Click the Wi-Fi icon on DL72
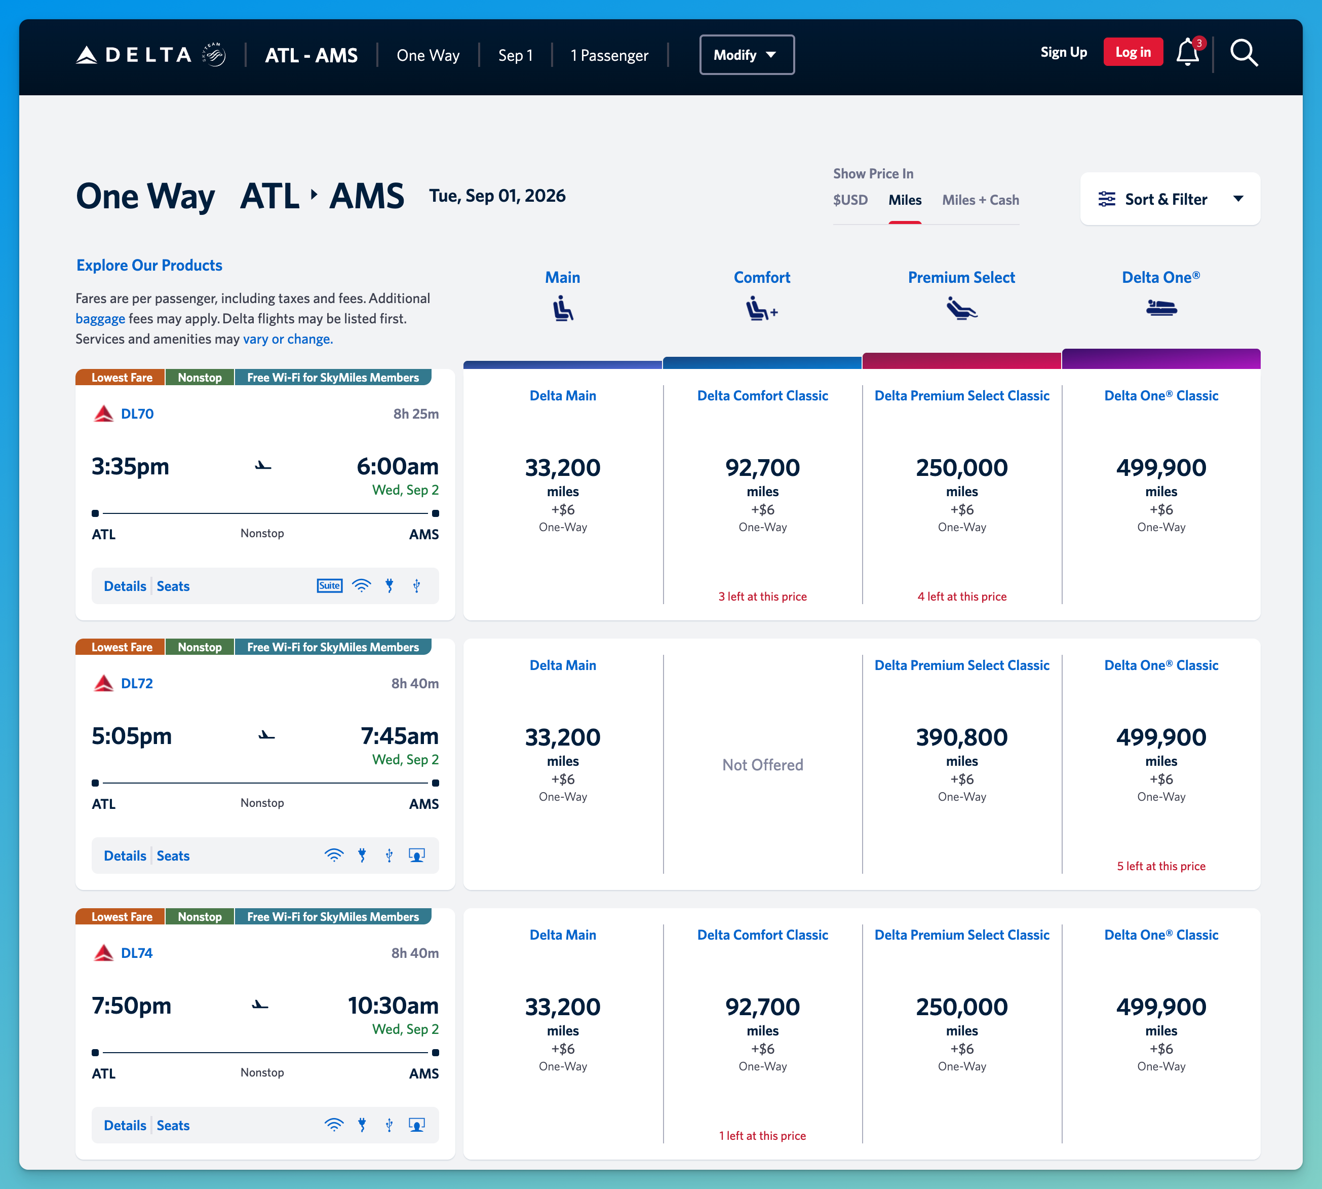 pos(334,855)
